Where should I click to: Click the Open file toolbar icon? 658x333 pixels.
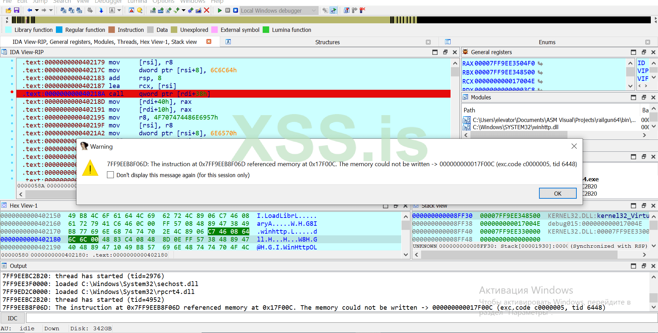click(9, 11)
